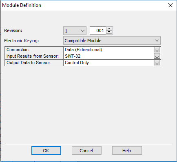The image size is (177, 162).
Task: Open Output Data to Sensor dropdown arrow
Action: 157,63
